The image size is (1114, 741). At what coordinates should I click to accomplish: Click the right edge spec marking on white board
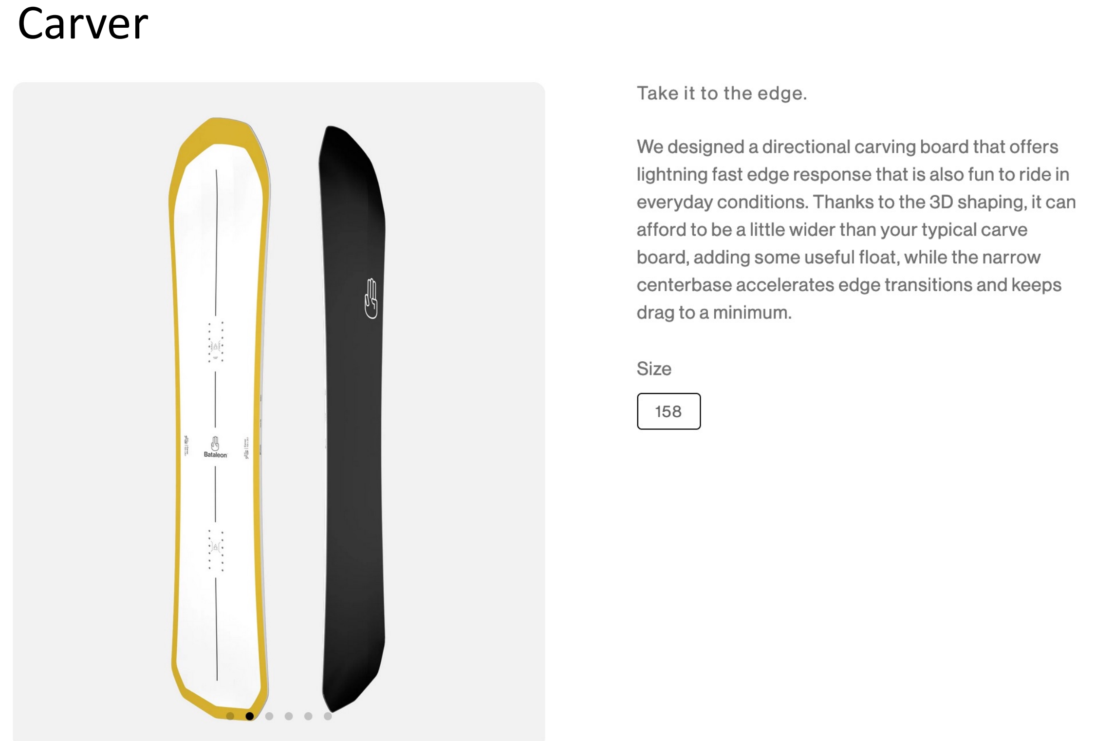click(x=246, y=448)
